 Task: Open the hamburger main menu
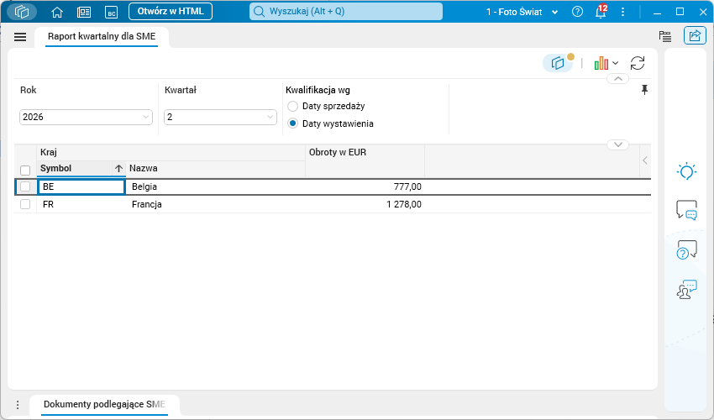[20, 37]
